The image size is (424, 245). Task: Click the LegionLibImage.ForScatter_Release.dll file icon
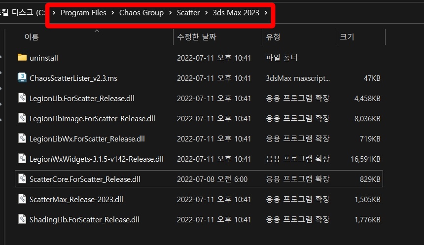[x=22, y=118]
